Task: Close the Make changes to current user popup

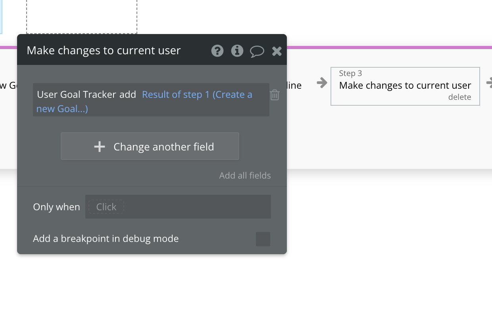Action: (277, 51)
